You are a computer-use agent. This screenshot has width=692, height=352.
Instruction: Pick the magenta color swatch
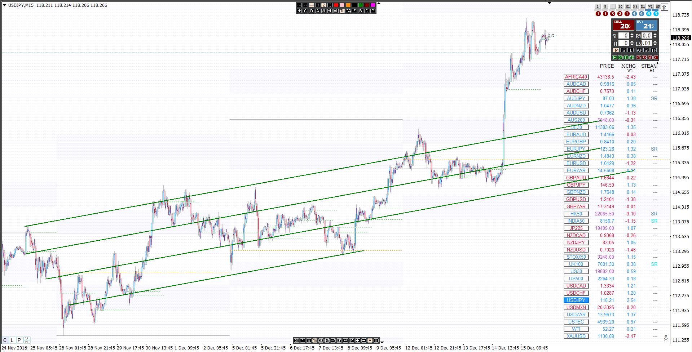pyautogui.click(x=373, y=5)
